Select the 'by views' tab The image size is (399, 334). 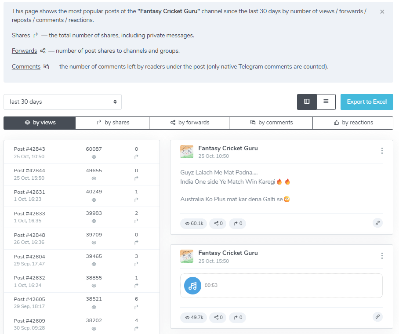(x=40, y=123)
